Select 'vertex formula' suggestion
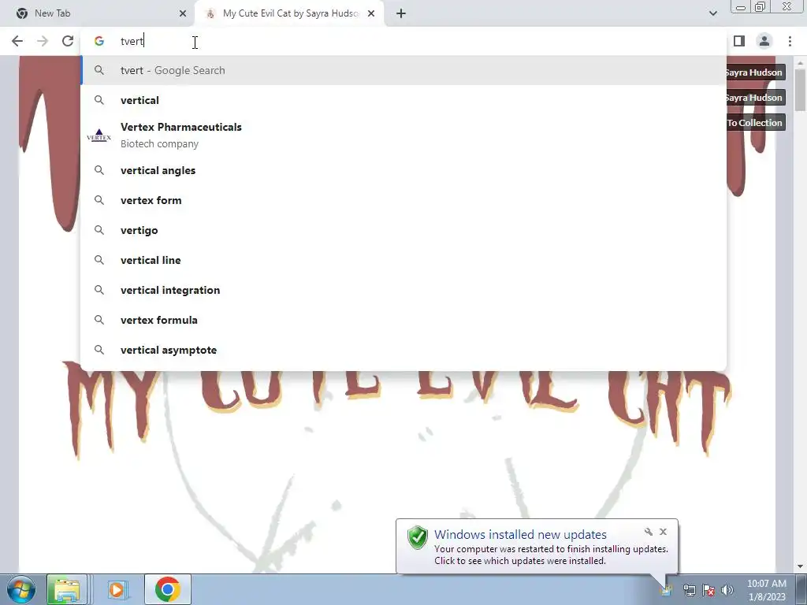Screen dimensions: 807x605 (403, 320)
